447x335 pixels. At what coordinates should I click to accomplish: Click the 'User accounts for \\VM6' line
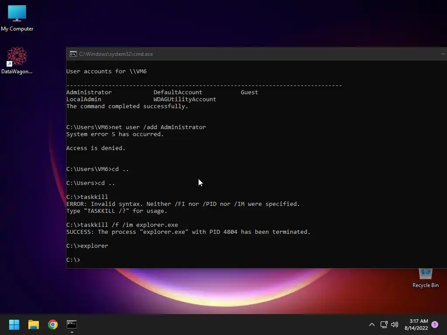pos(107,72)
